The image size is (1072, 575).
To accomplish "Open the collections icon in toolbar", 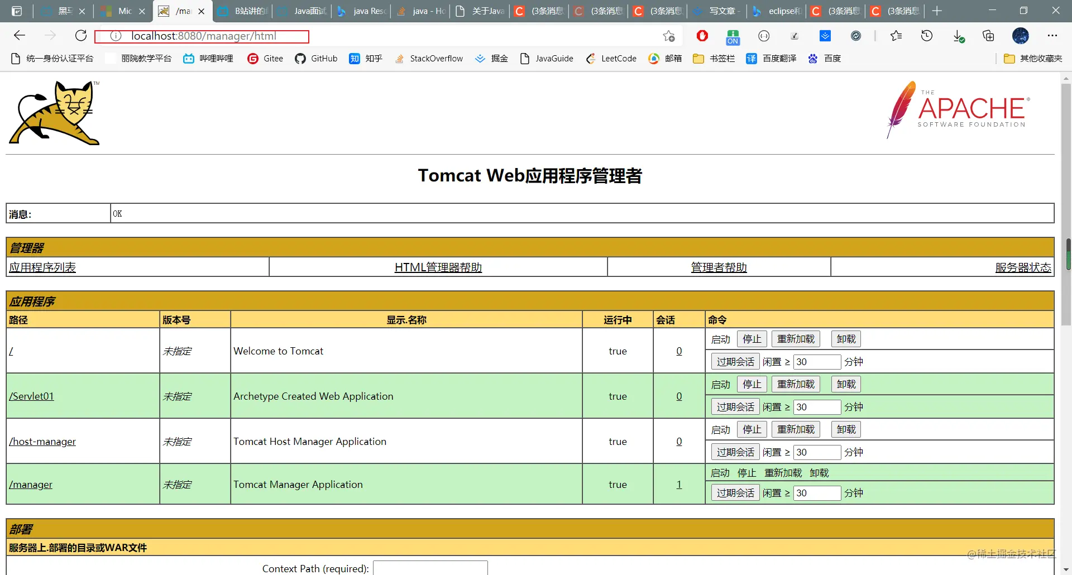I will pos(988,36).
